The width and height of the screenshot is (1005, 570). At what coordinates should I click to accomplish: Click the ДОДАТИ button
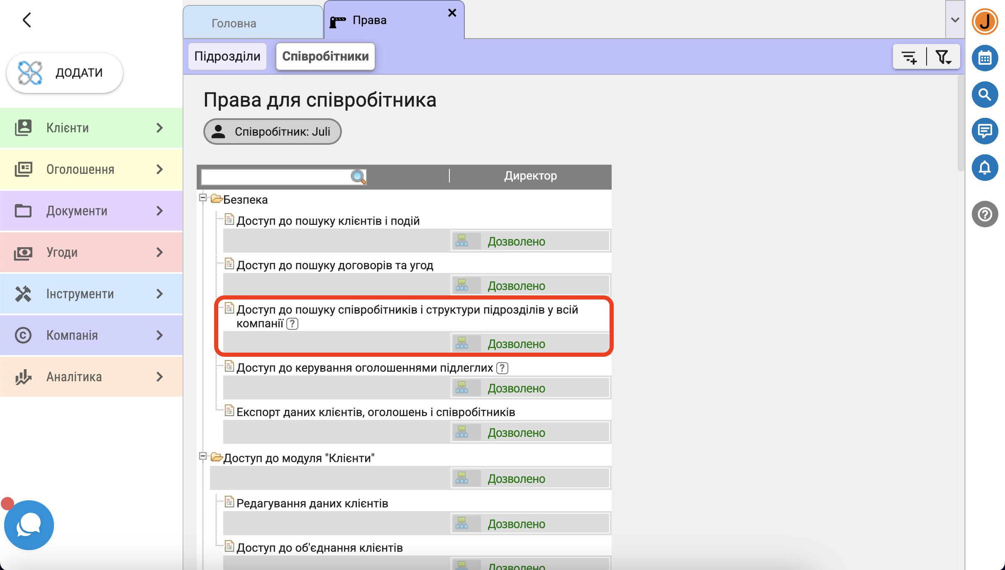click(65, 73)
